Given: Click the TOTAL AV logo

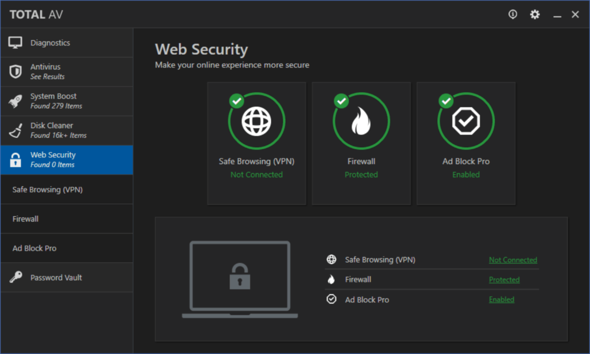Looking at the screenshot, I should (36, 14).
